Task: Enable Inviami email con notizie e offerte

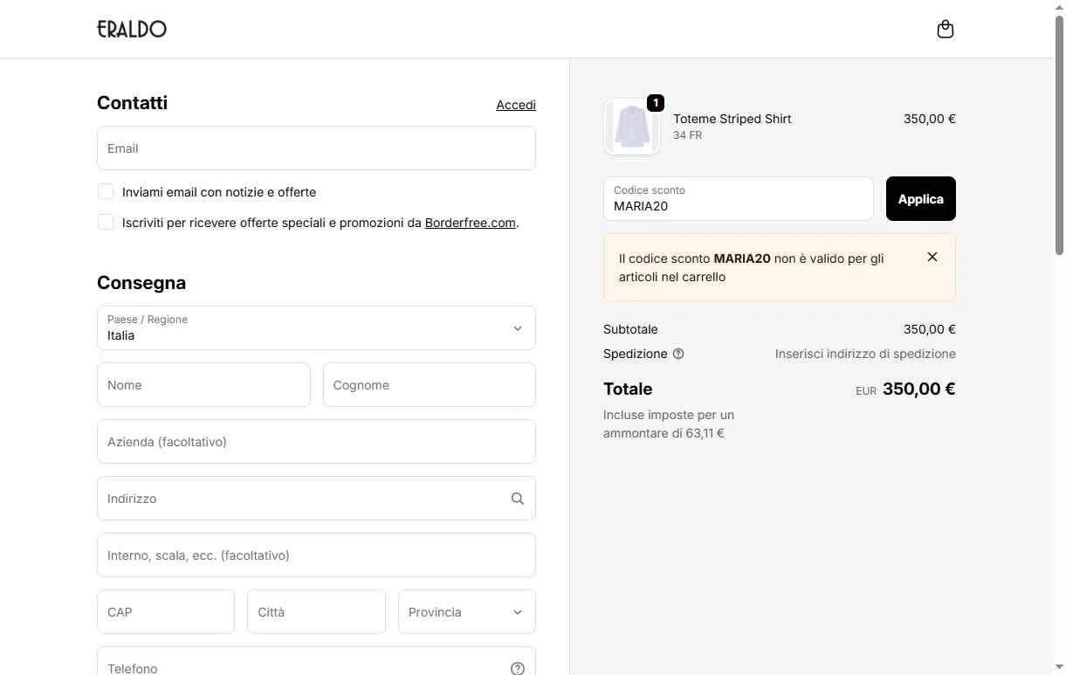Action: point(106,191)
